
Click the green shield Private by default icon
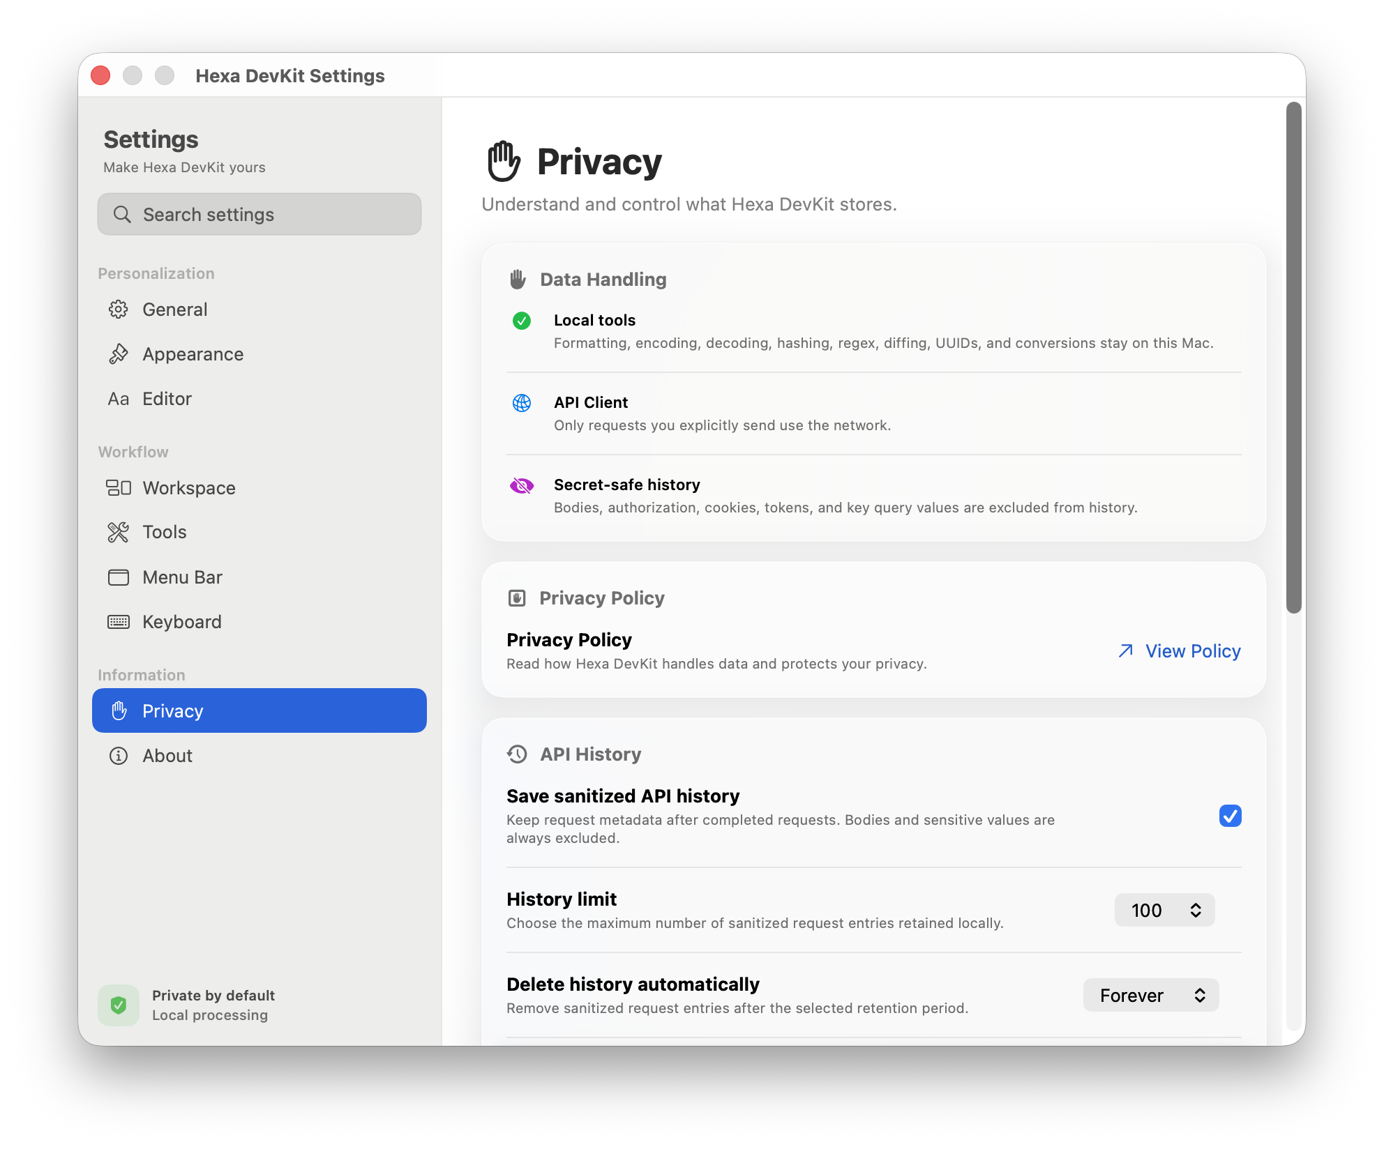point(119,1005)
